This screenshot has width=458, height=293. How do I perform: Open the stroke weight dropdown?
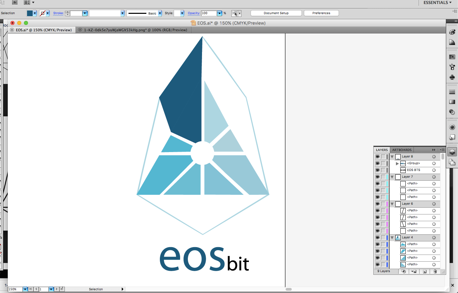85,13
